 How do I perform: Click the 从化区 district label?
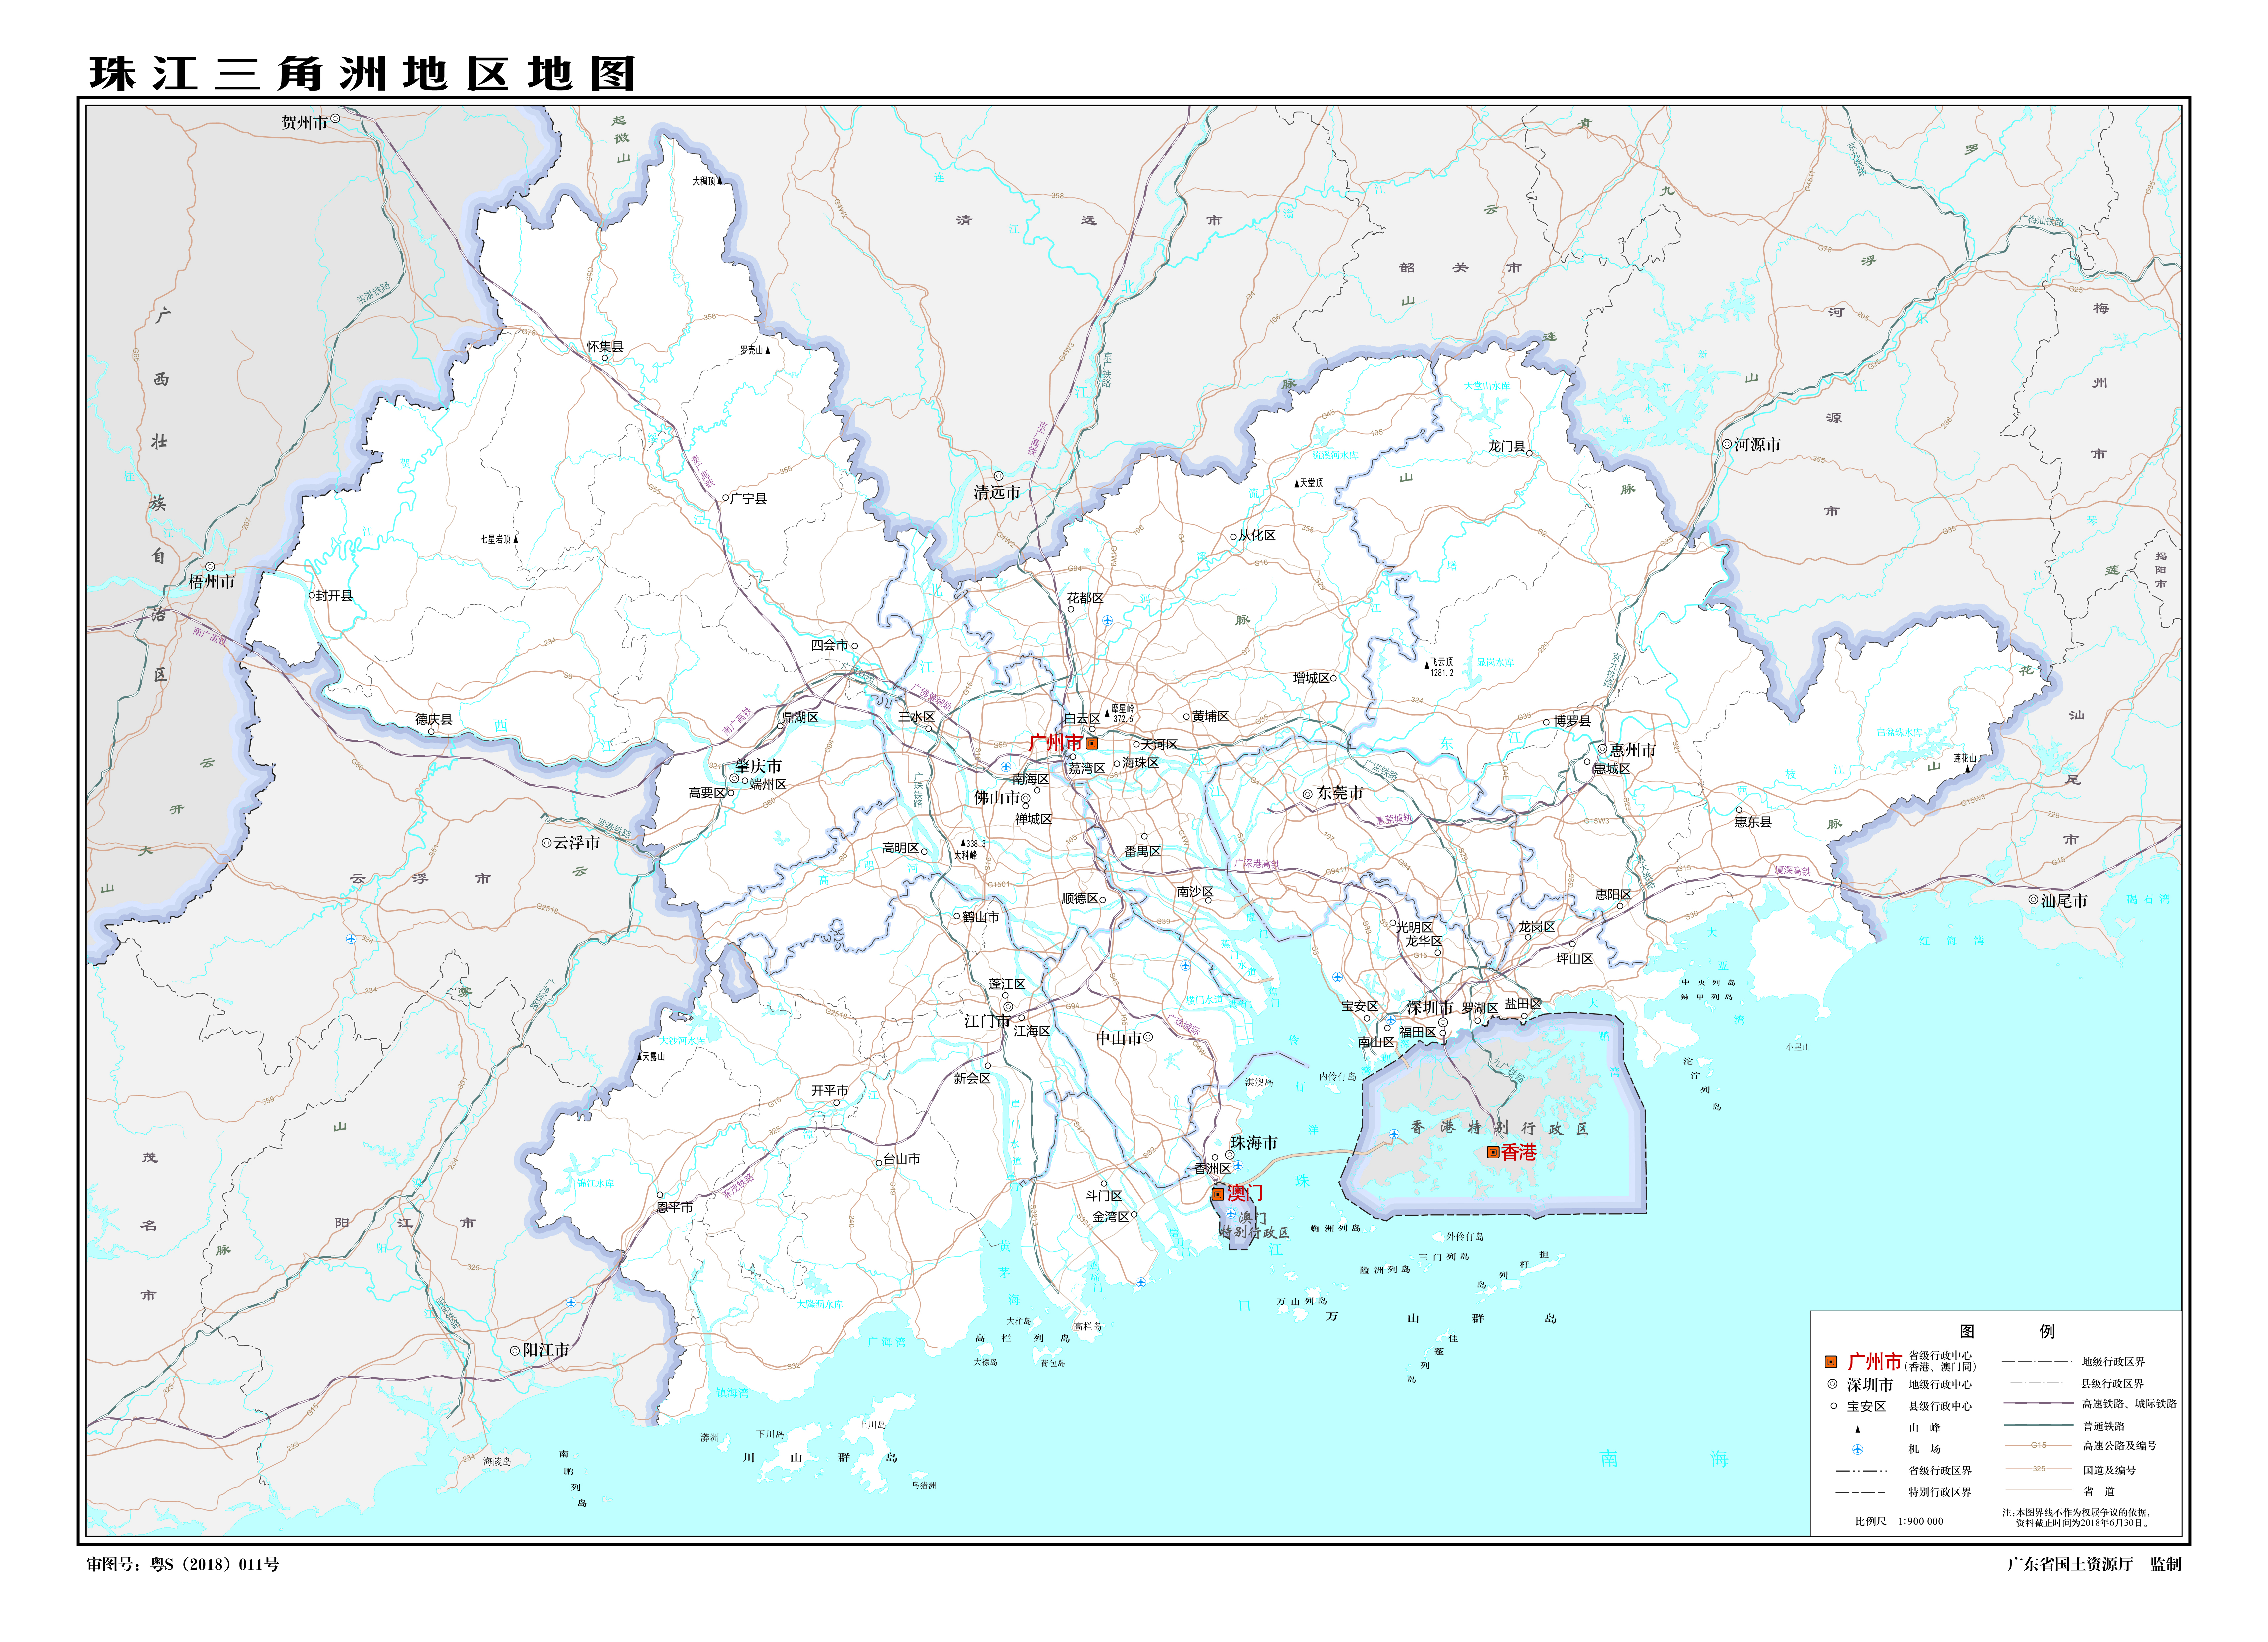1257,535
